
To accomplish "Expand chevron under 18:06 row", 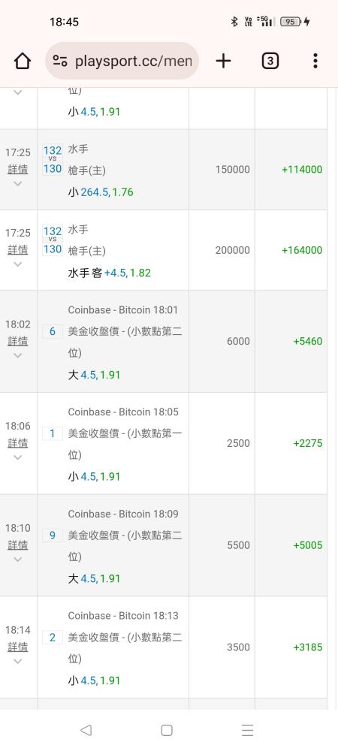I will click(x=18, y=457).
